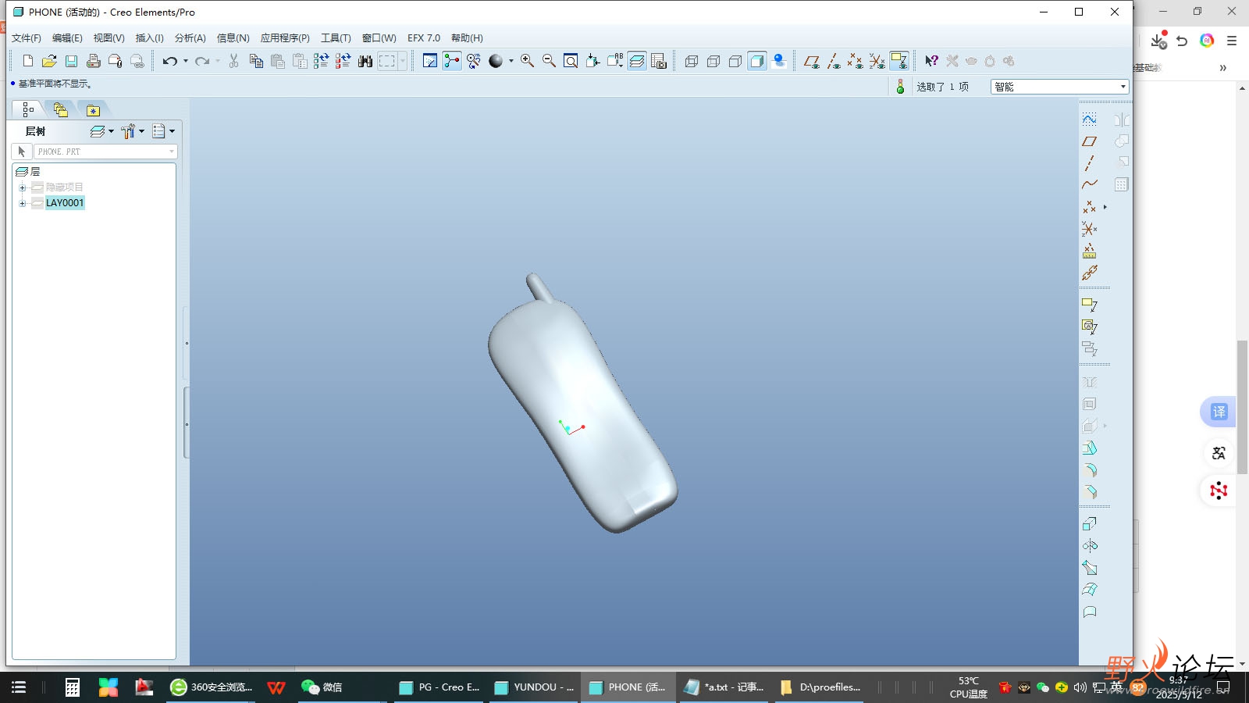Open the 插入(I) menu
1249x703 pixels.
pyautogui.click(x=149, y=37)
